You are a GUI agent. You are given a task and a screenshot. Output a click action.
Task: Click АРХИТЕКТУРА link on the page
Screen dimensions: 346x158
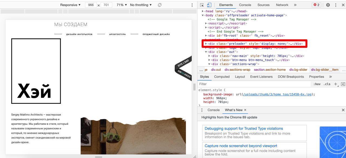tap(117, 35)
